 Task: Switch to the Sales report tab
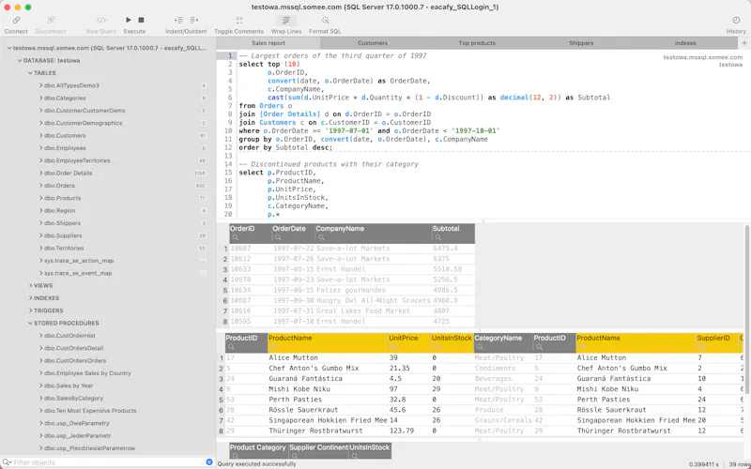click(x=268, y=43)
